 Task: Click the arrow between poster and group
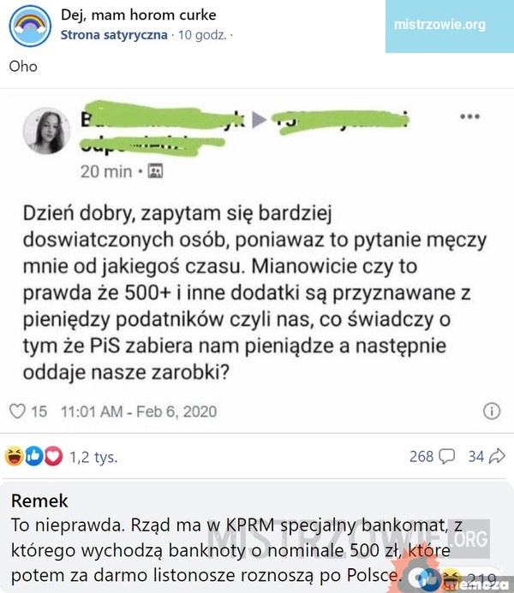point(259,120)
